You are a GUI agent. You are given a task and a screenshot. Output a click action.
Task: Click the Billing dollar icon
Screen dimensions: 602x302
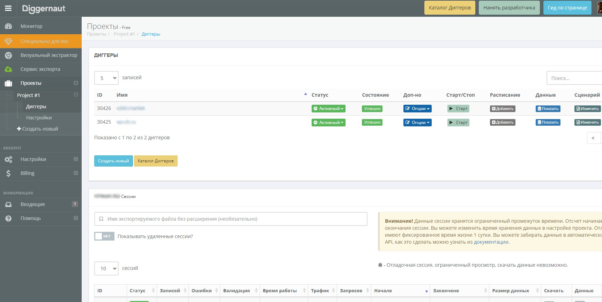[8, 173]
